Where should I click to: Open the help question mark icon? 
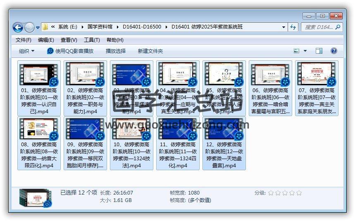tap(334, 51)
